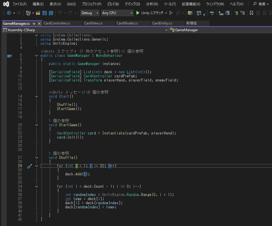
Task: Collapse the Shuffle method body
Action: 36,157
